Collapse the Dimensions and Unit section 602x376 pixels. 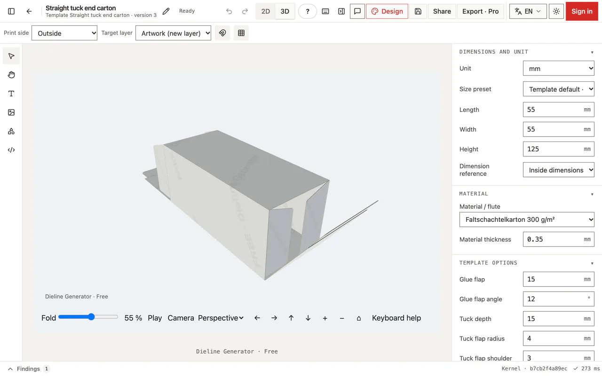click(527, 52)
